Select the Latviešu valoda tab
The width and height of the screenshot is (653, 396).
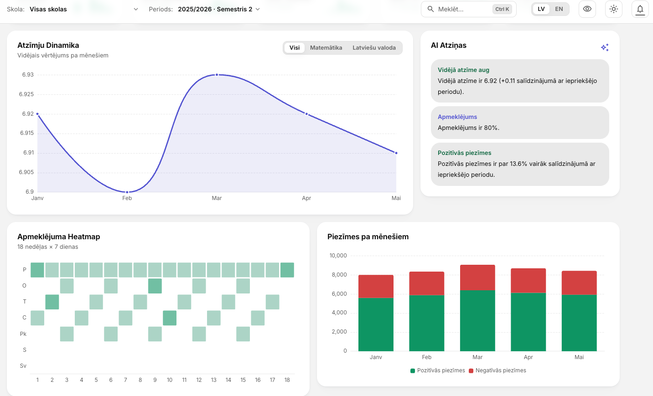pos(374,48)
